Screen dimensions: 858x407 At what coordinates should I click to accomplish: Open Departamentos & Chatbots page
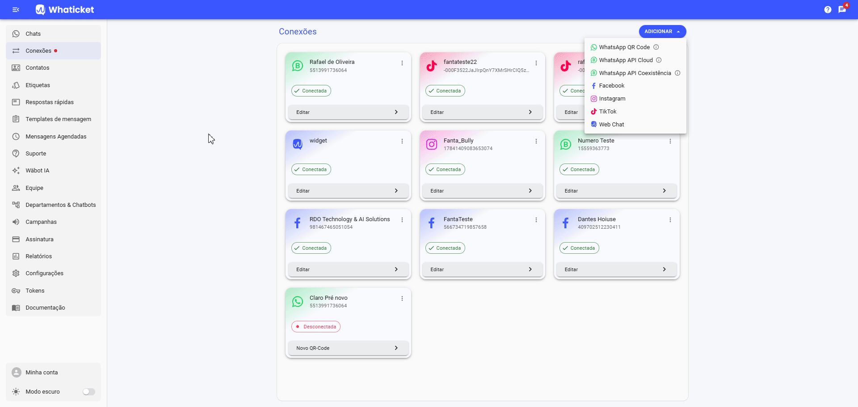coord(53,205)
